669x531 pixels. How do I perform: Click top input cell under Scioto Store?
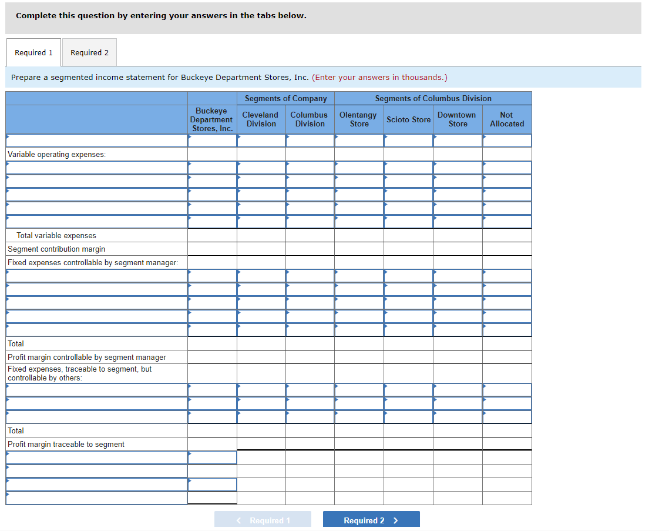[x=409, y=141]
